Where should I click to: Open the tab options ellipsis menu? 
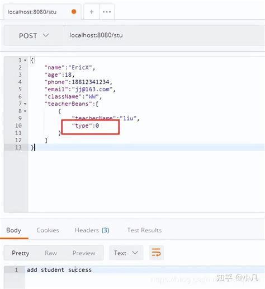pyautogui.click(x=107, y=12)
